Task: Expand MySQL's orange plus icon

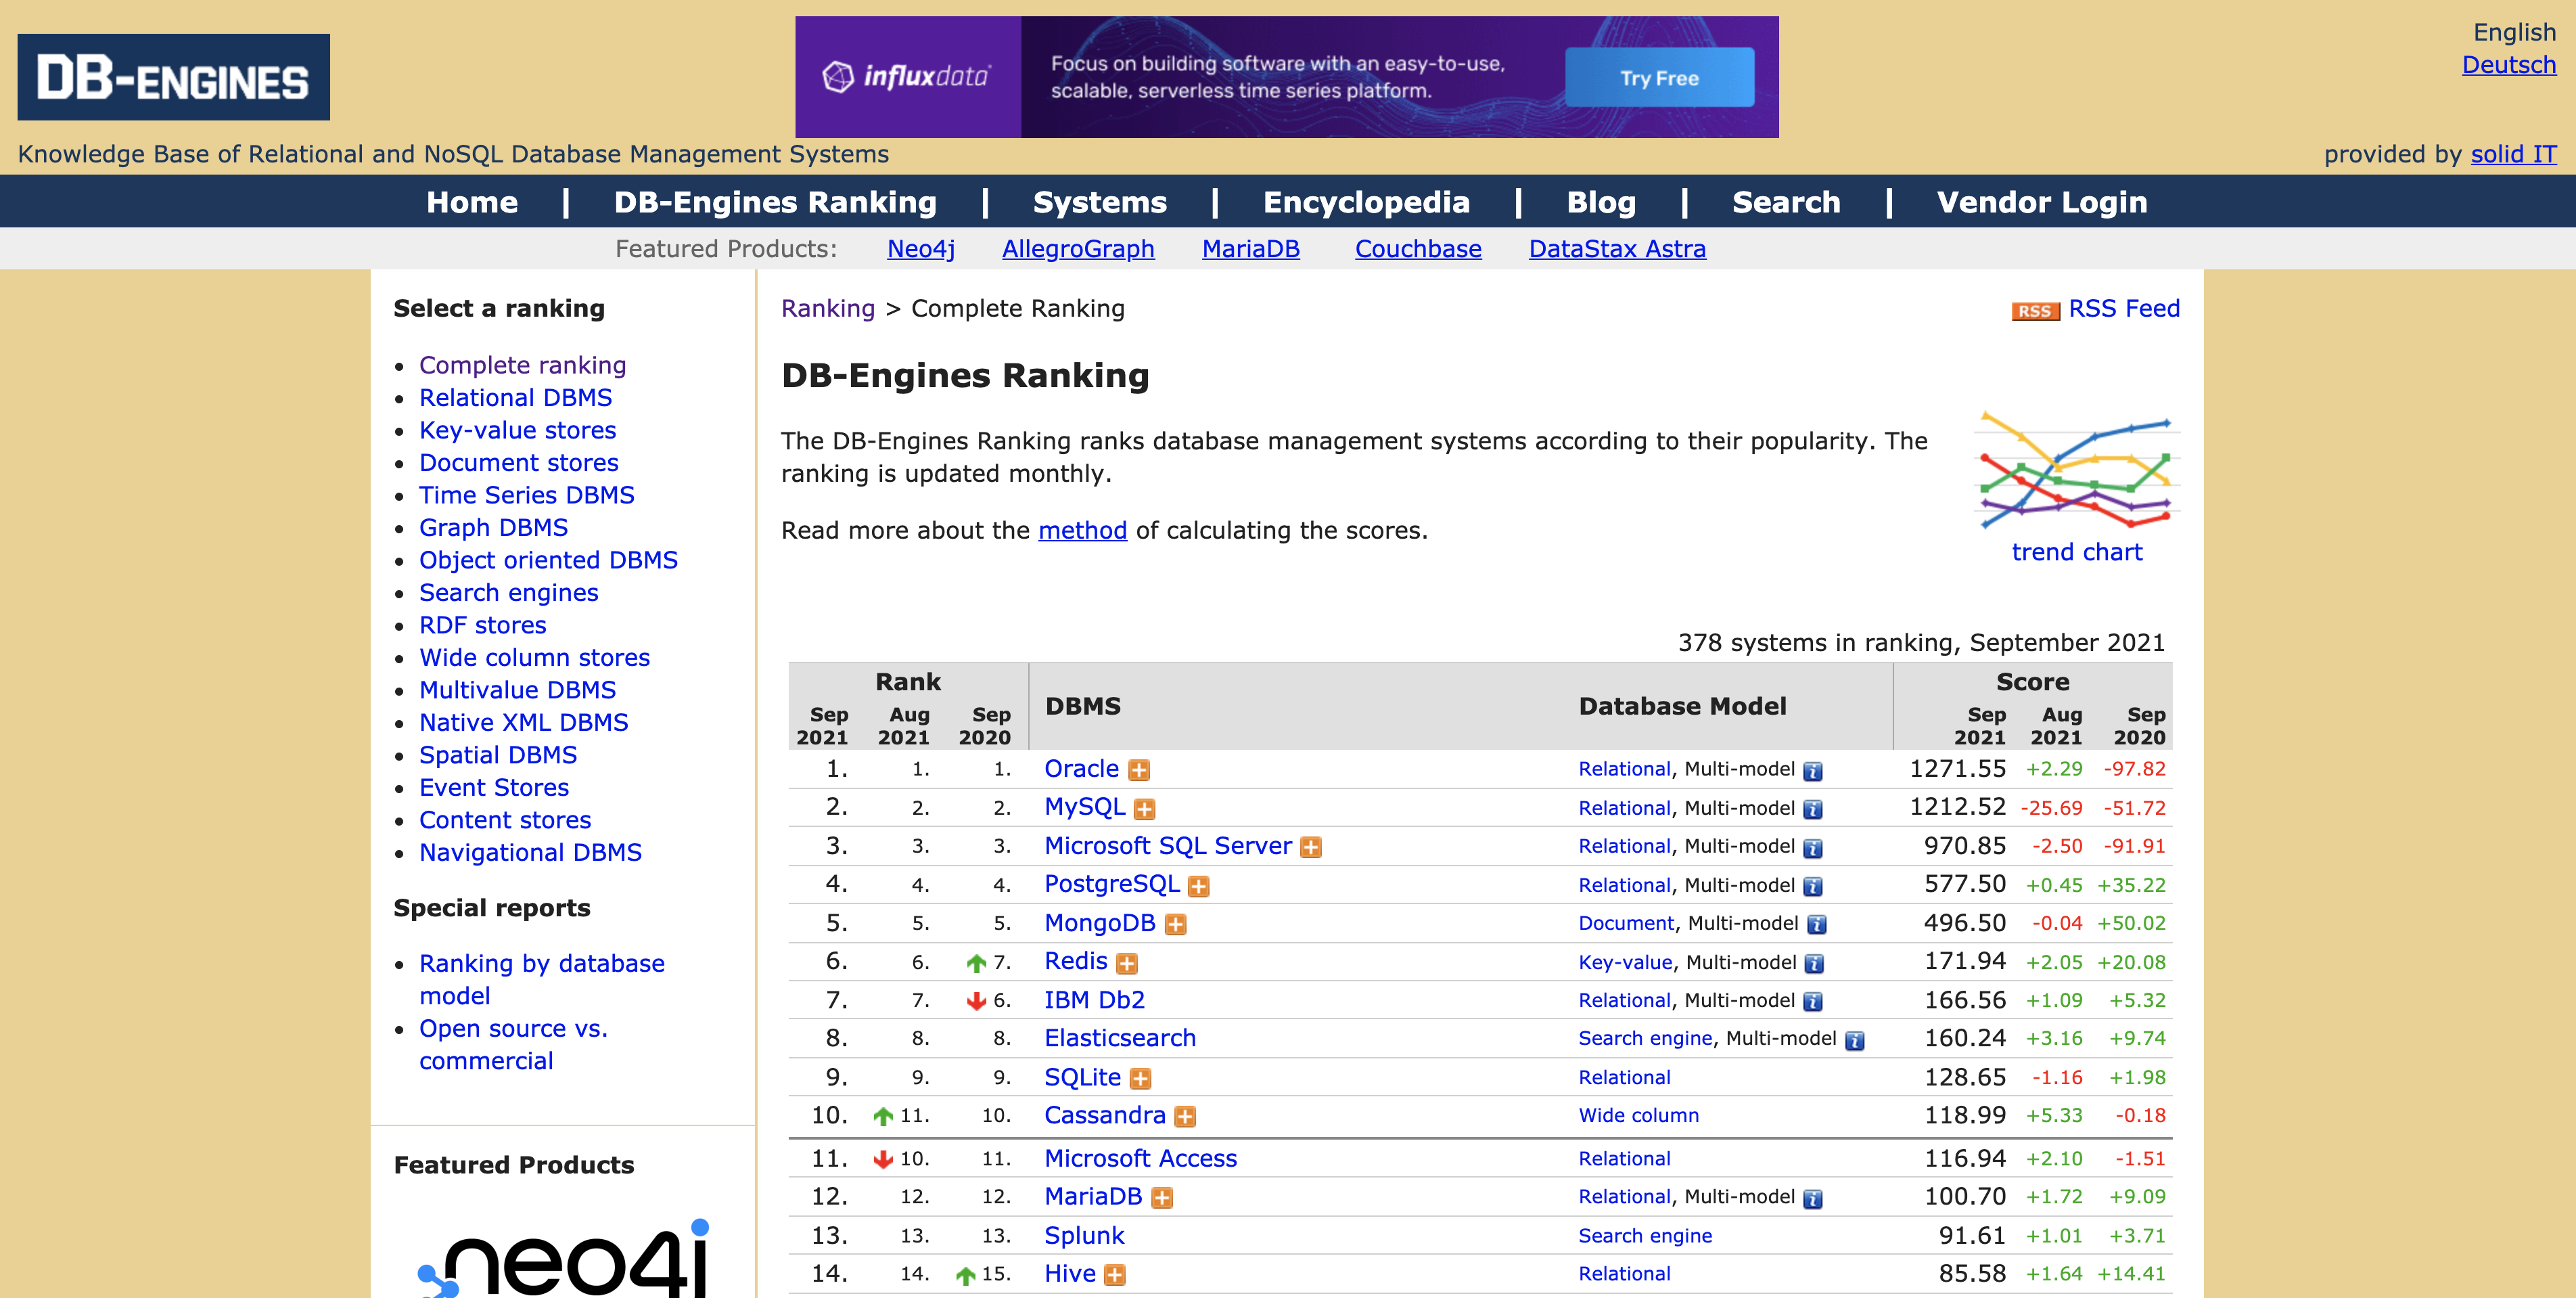Action: pos(1144,809)
